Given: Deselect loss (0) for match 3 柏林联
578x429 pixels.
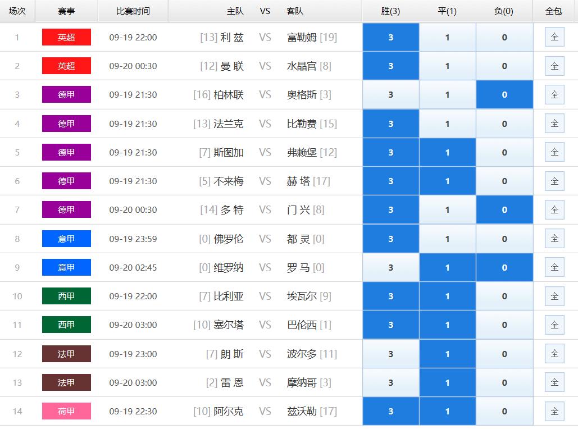Looking at the screenshot, I should [x=504, y=95].
